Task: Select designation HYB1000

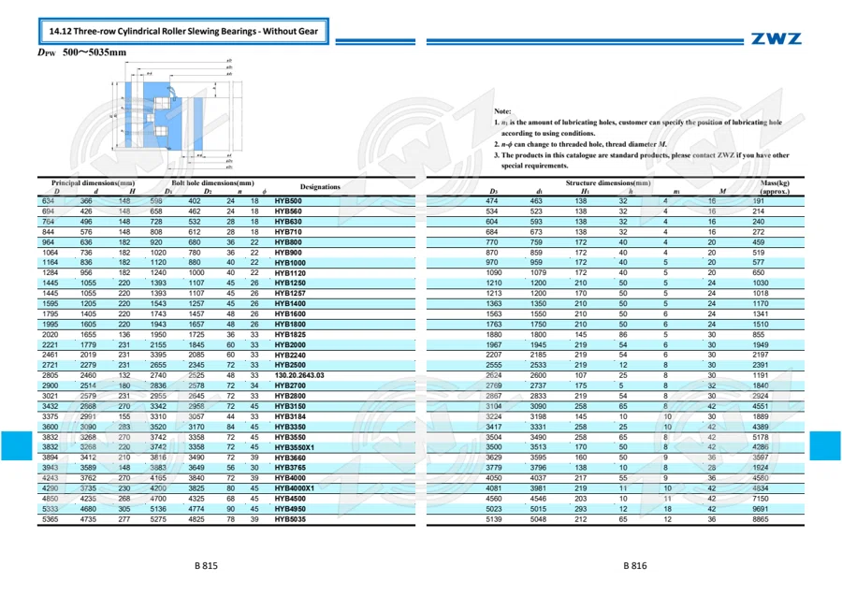Action: point(290,263)
